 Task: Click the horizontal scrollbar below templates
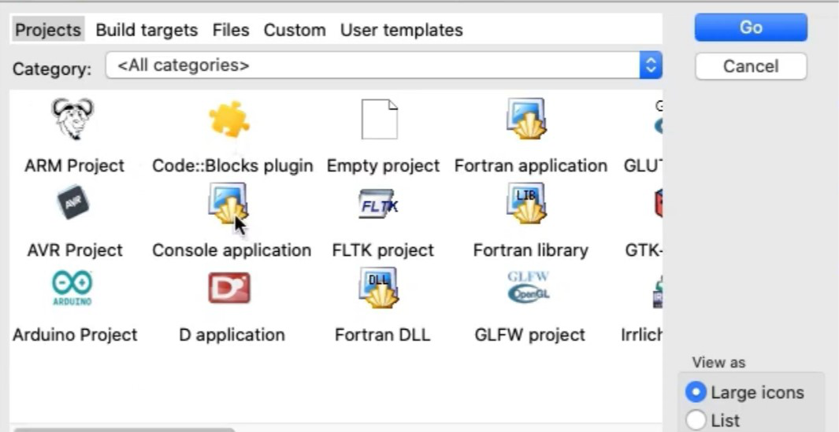124,429
